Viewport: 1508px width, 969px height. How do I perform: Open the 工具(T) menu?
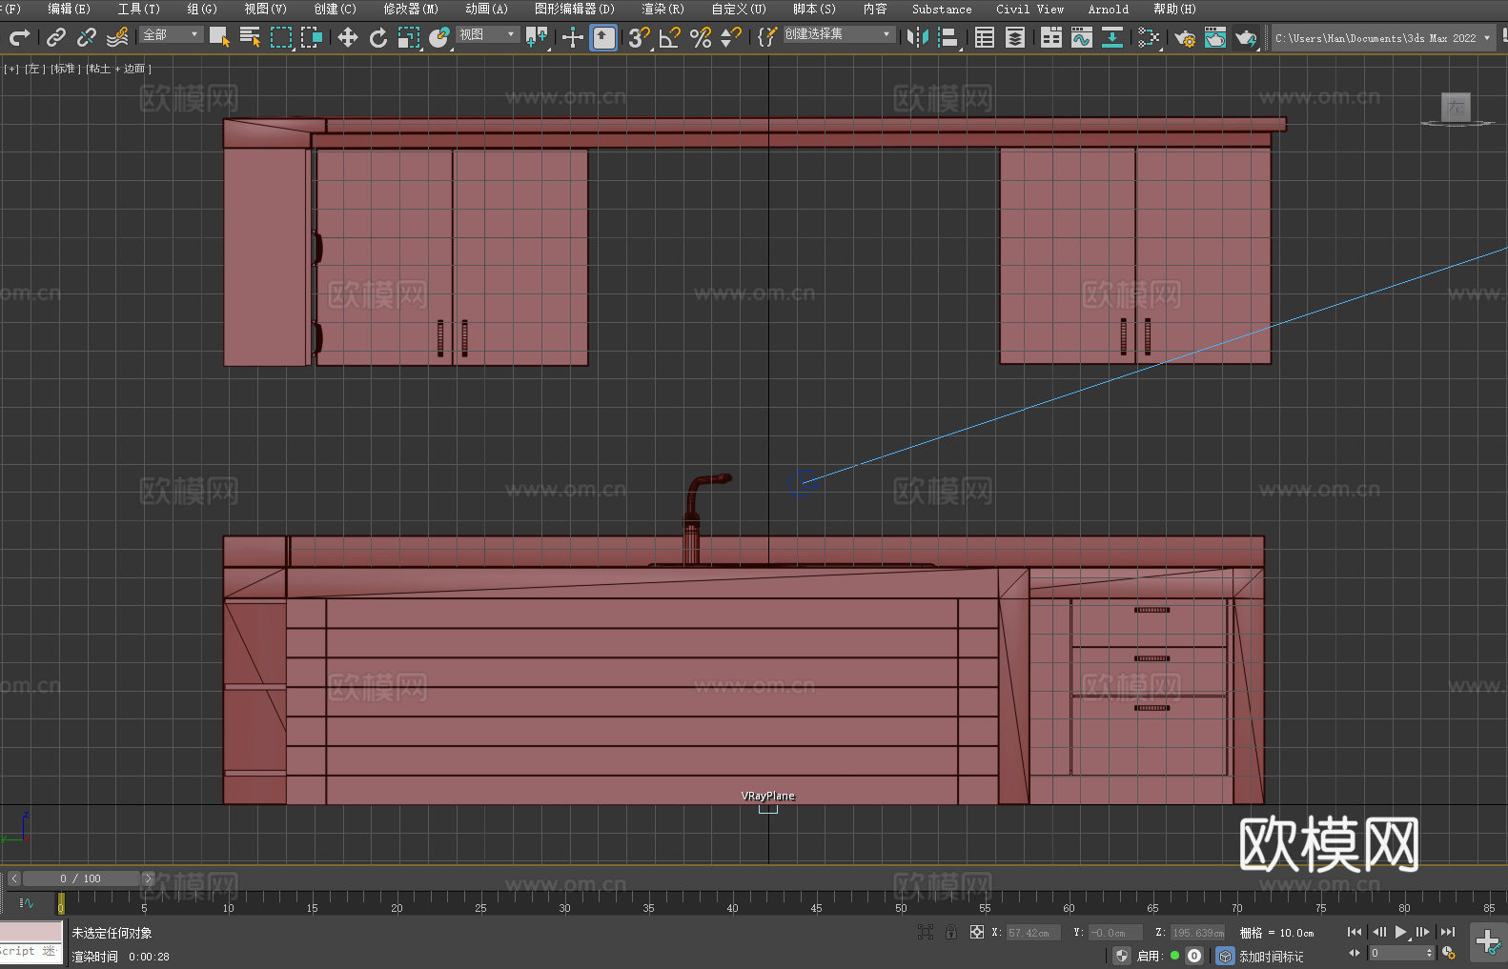[x=138, y=9]
